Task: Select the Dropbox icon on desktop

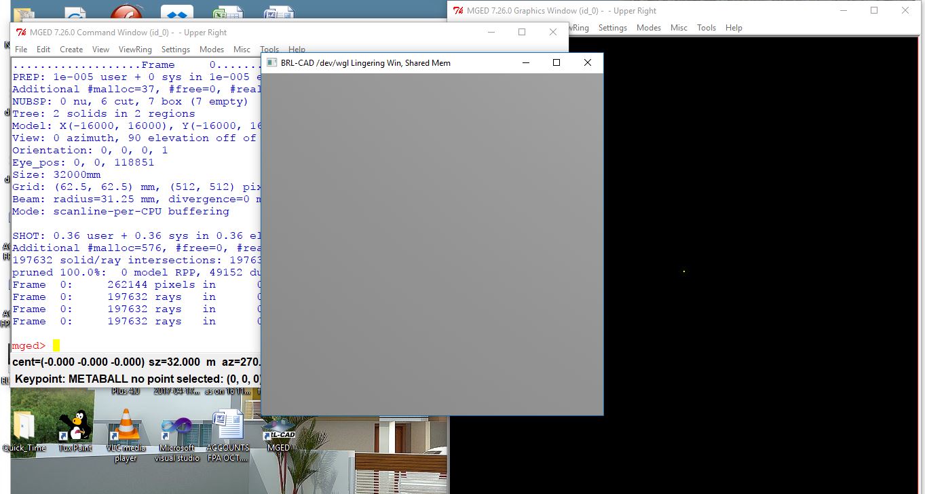Action: point(176,12)
